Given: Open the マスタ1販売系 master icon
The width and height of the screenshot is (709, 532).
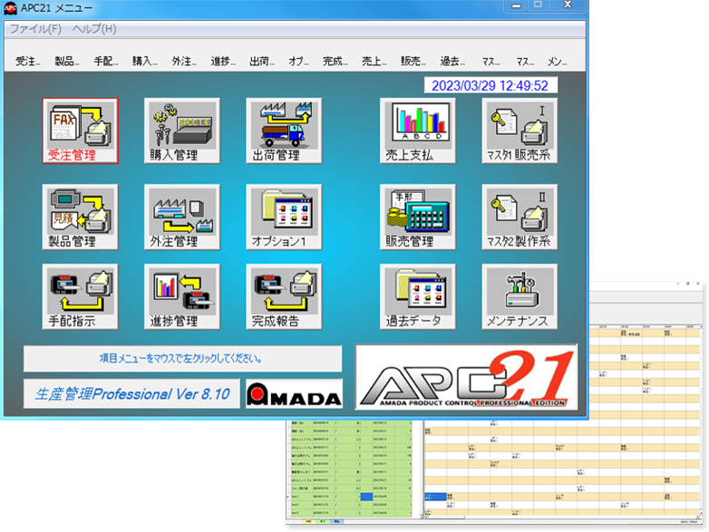Looking at the screenshot, I should [520, 131].
